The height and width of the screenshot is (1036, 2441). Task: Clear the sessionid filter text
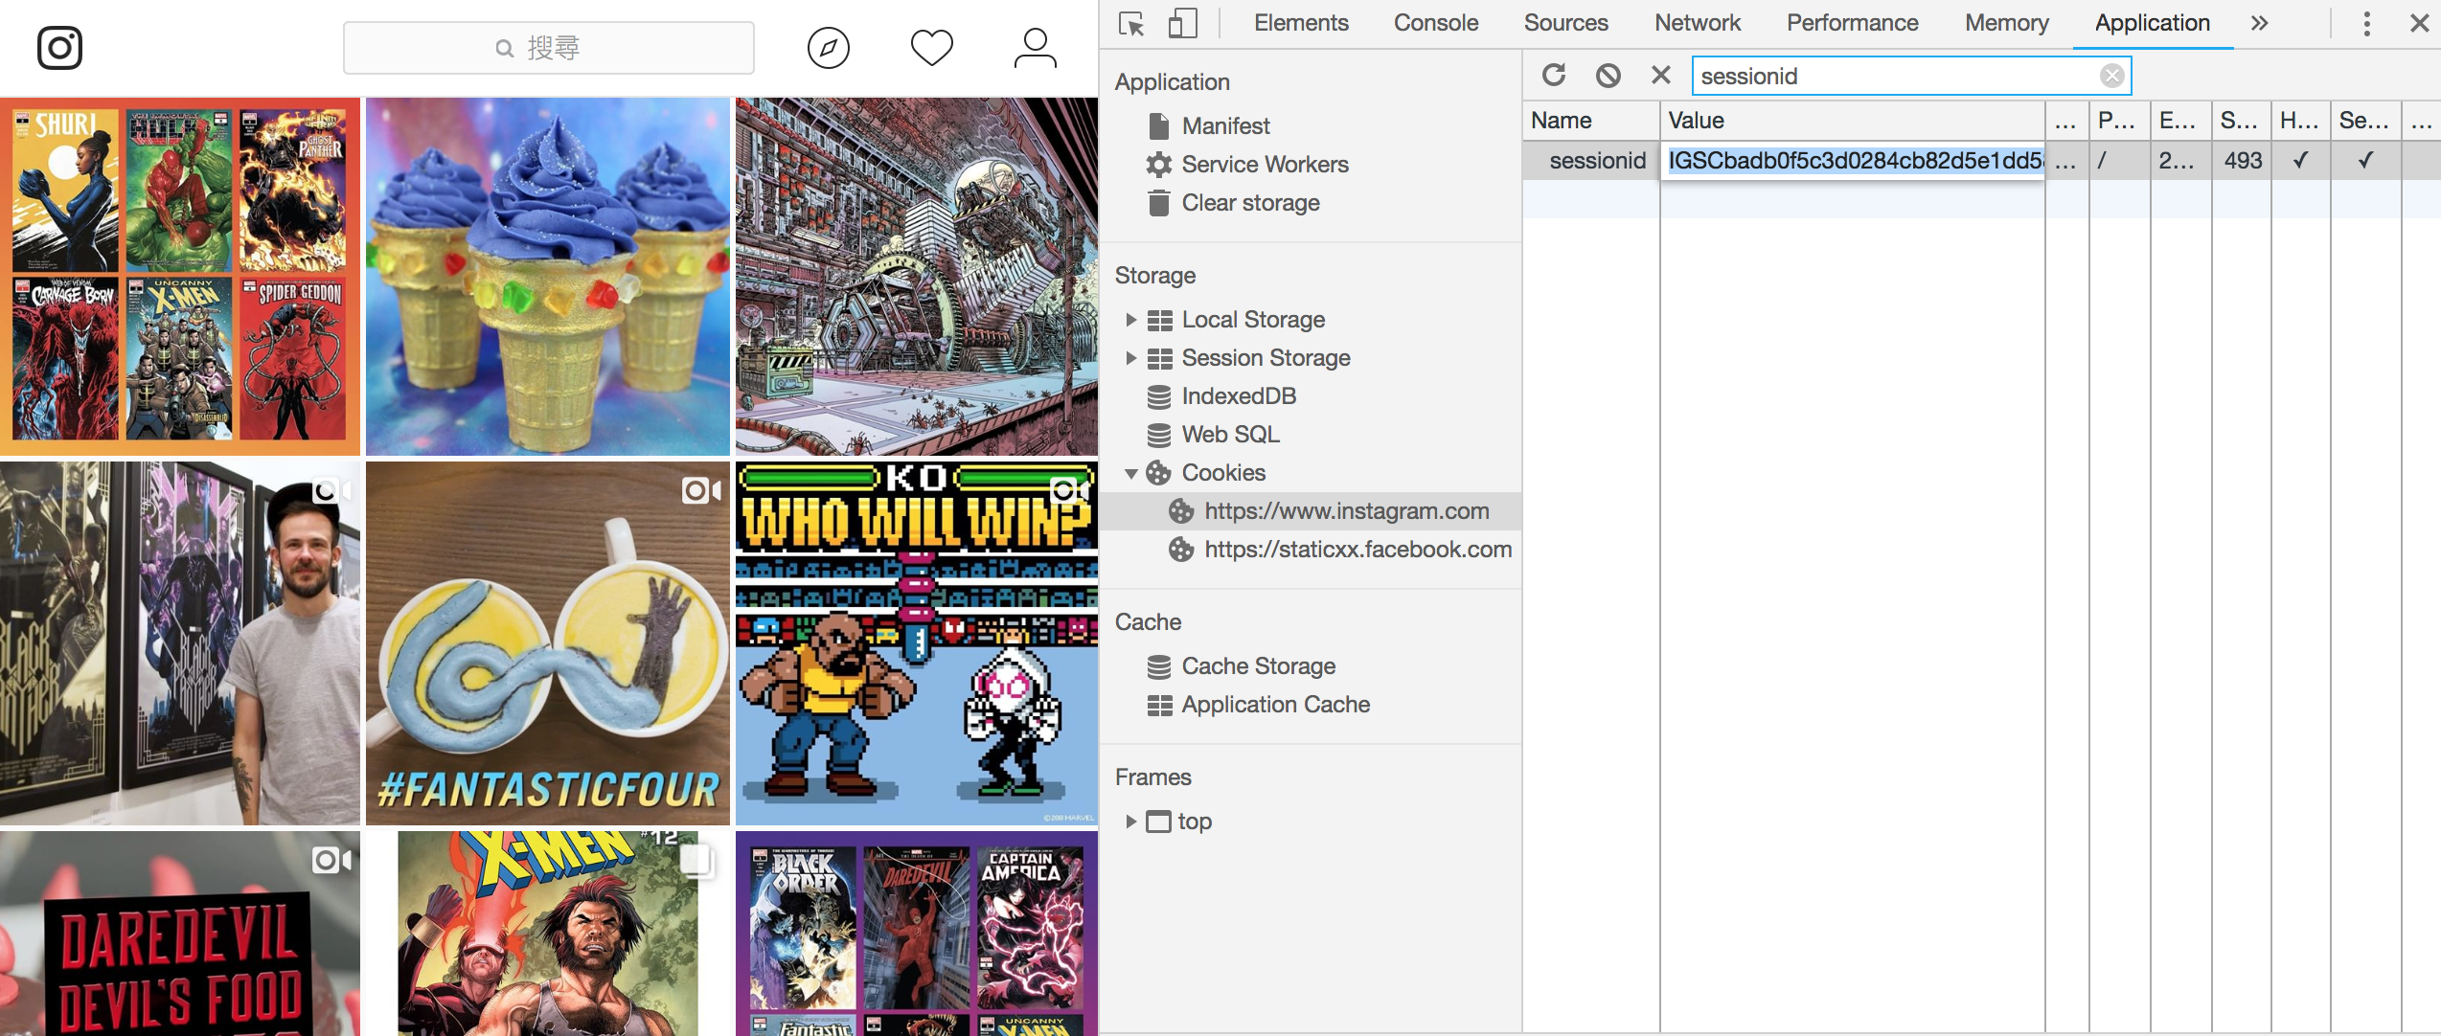coord(2111,76)
